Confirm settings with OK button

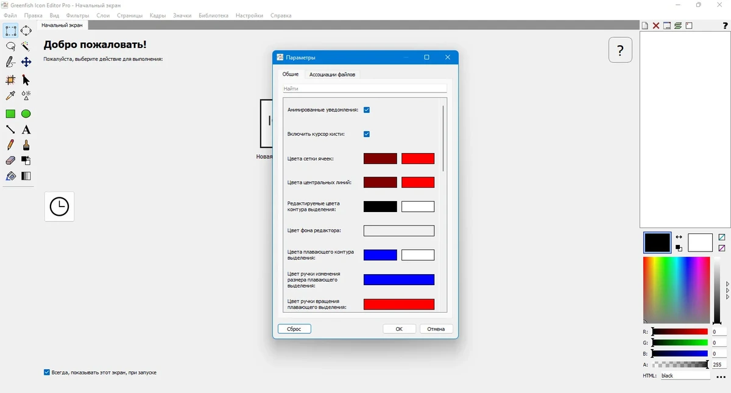[x=399, y=329]
